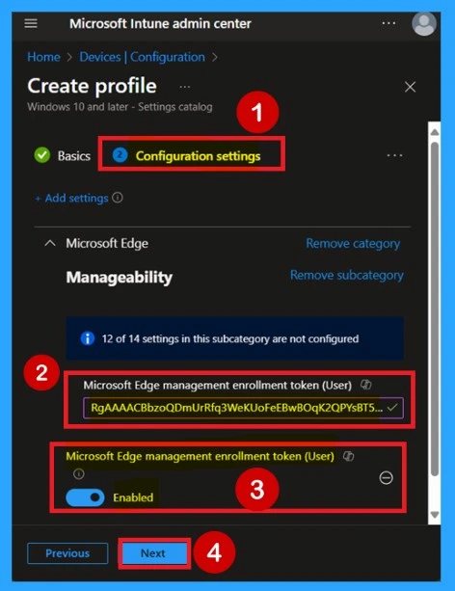Click the Microsoft Intune admin center title
The image size is (455, 591).
(x=160, y=24)
